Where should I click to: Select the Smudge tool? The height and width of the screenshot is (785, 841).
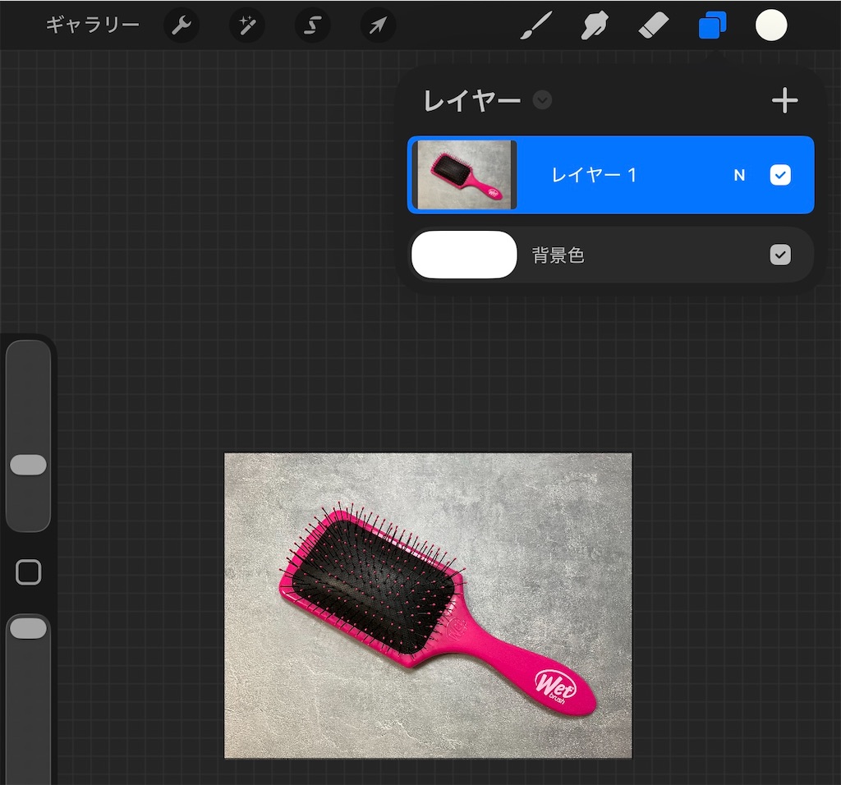[x=595, y=25]
